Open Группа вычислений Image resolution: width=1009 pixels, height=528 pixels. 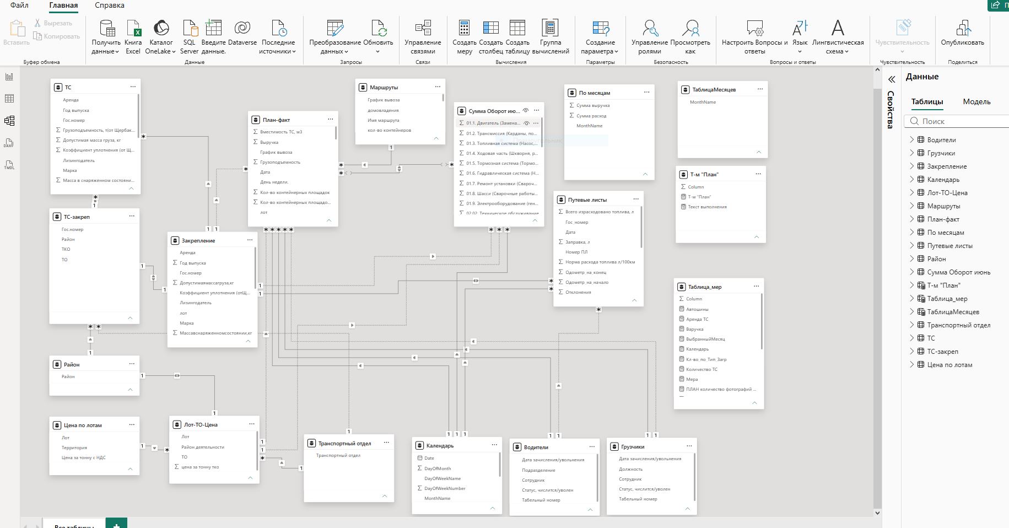(551, 37)
